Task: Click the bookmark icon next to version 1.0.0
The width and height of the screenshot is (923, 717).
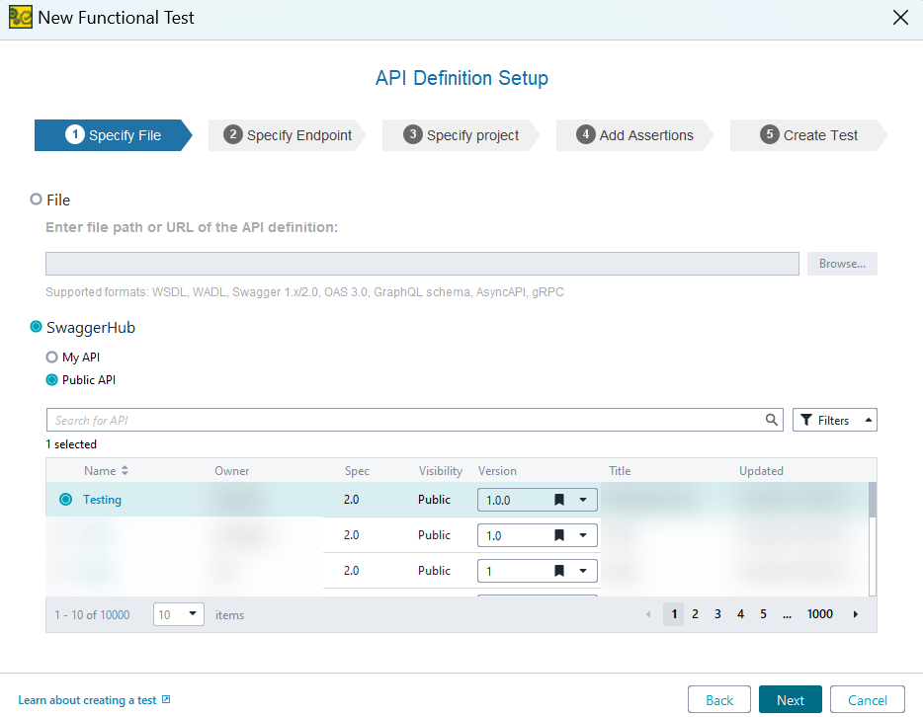Action: [559, 500]
